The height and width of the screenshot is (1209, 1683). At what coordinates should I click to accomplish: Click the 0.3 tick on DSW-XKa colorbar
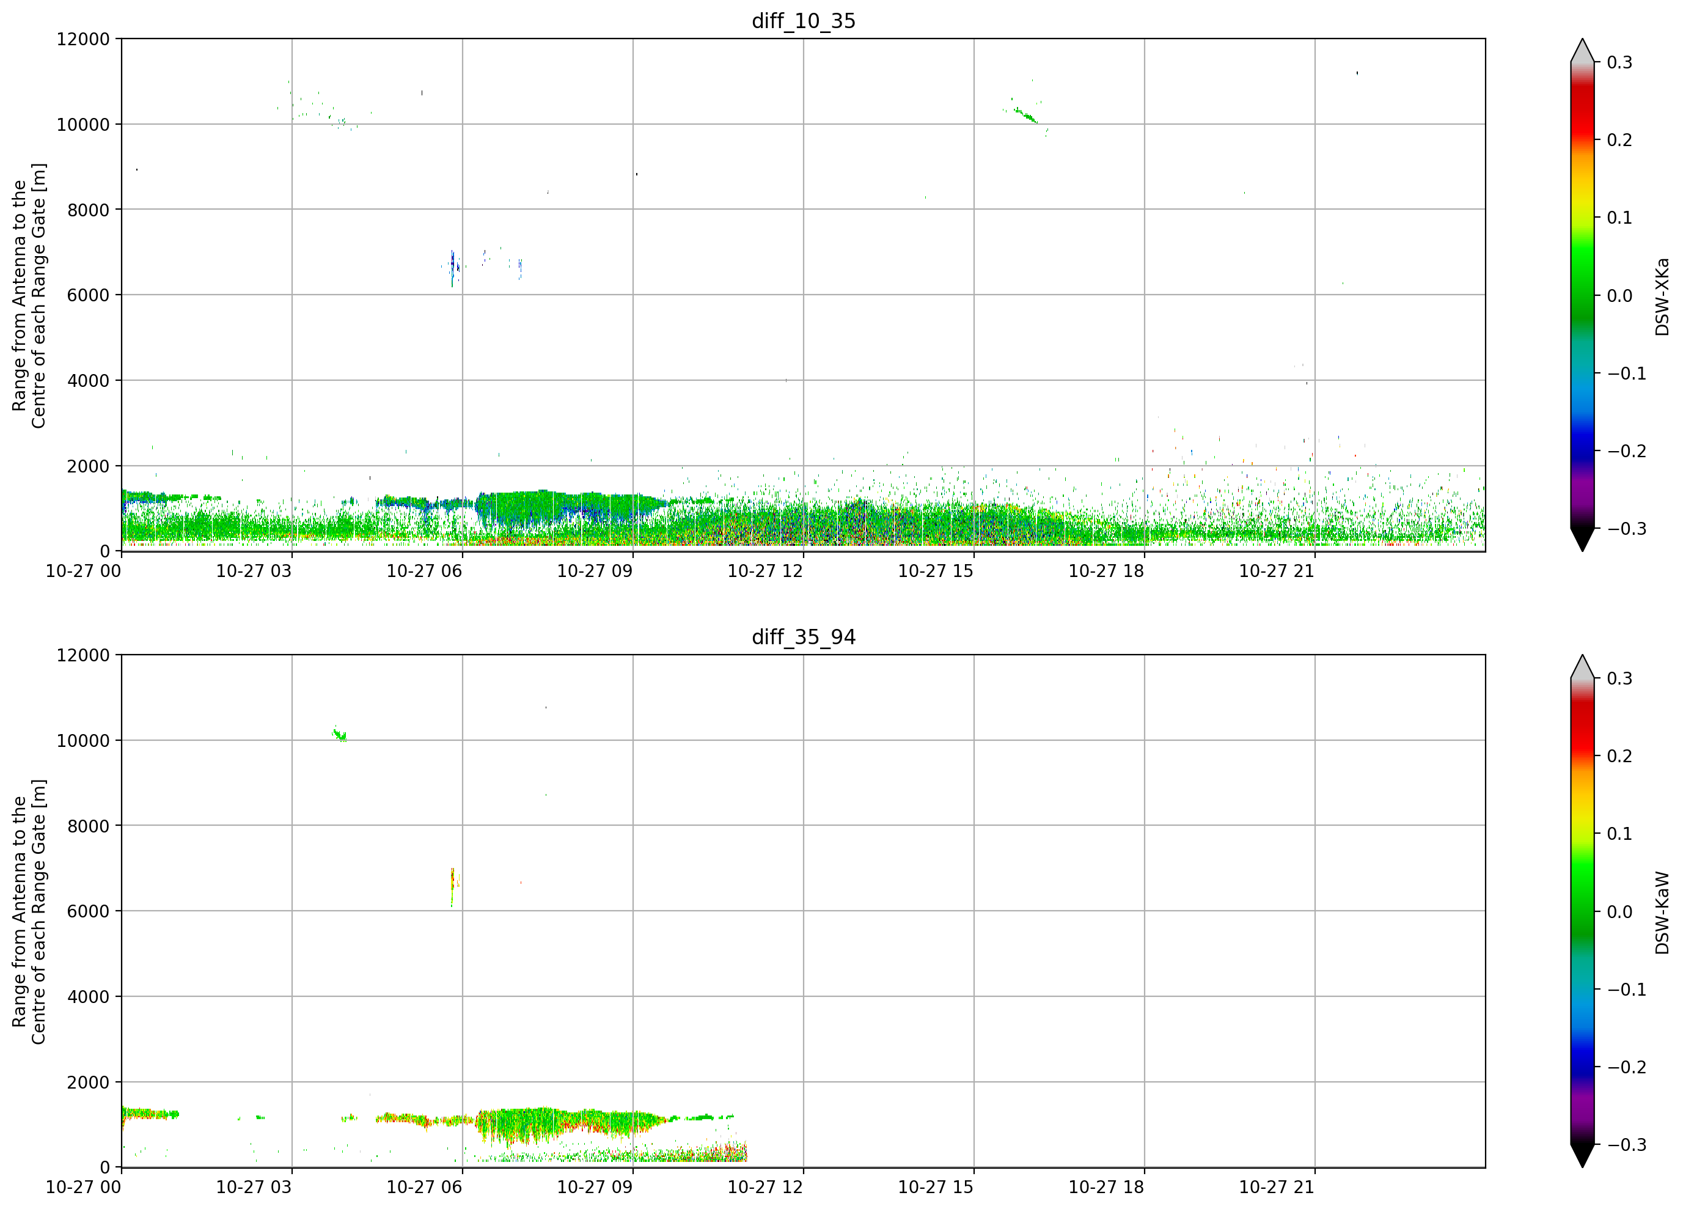[x=1619, y=62]
